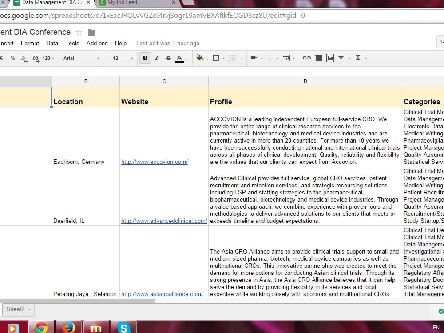
Task: Click the insert comment icon
Action: pyautogui.click(x=318, y=58)
